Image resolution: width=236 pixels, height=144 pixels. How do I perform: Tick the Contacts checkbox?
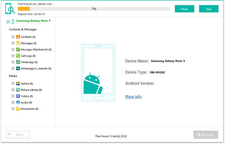pyautogui.click(x=13, y=37)
